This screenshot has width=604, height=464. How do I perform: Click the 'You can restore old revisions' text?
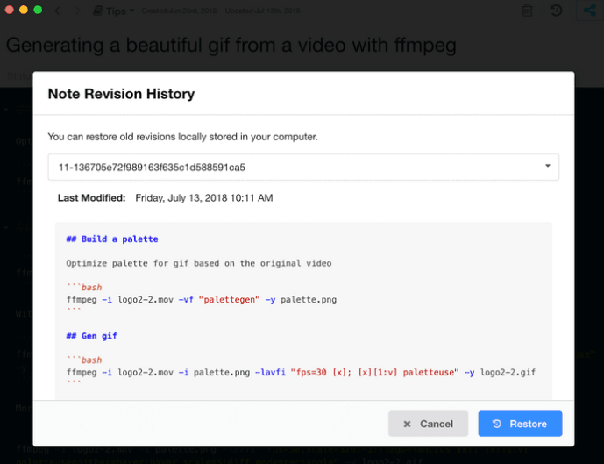[x=182, y=137]
